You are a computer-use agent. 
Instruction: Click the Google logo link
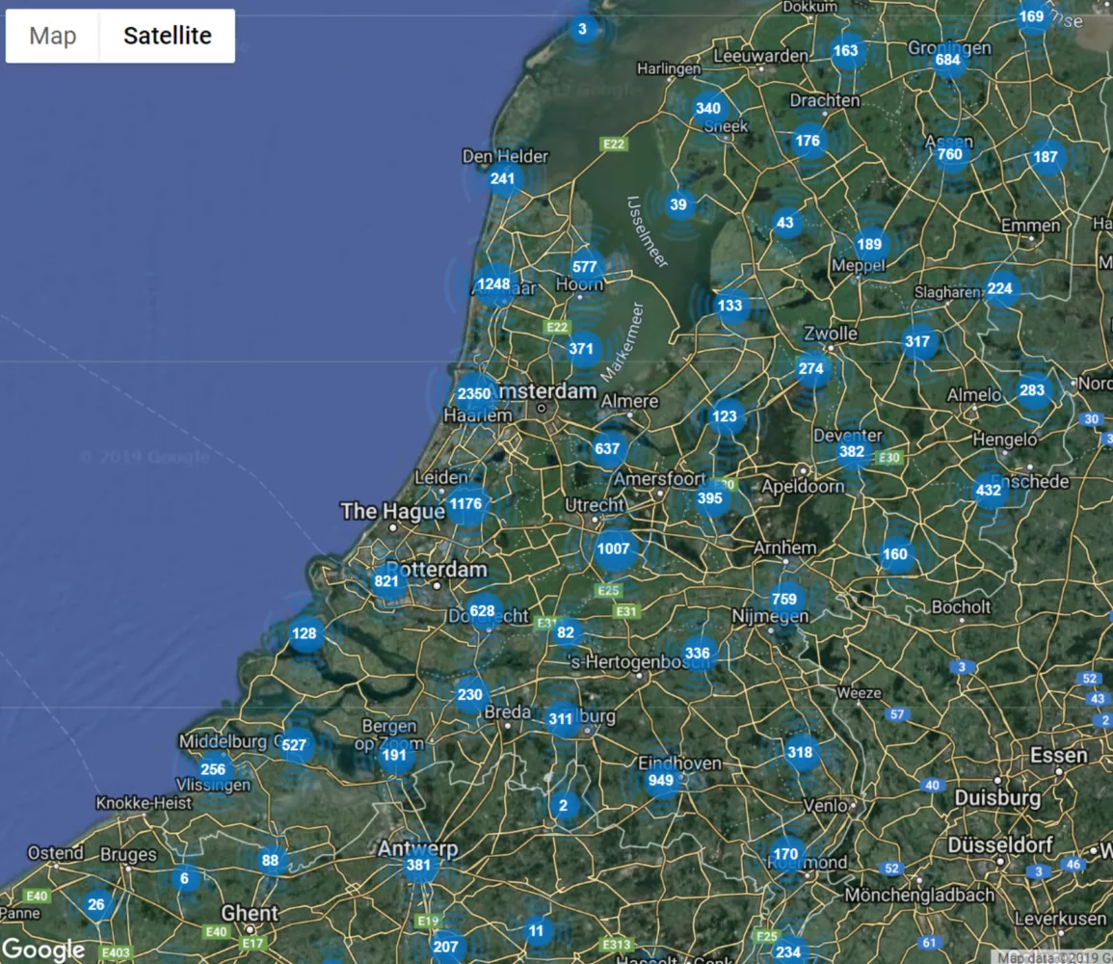point(43,950)
